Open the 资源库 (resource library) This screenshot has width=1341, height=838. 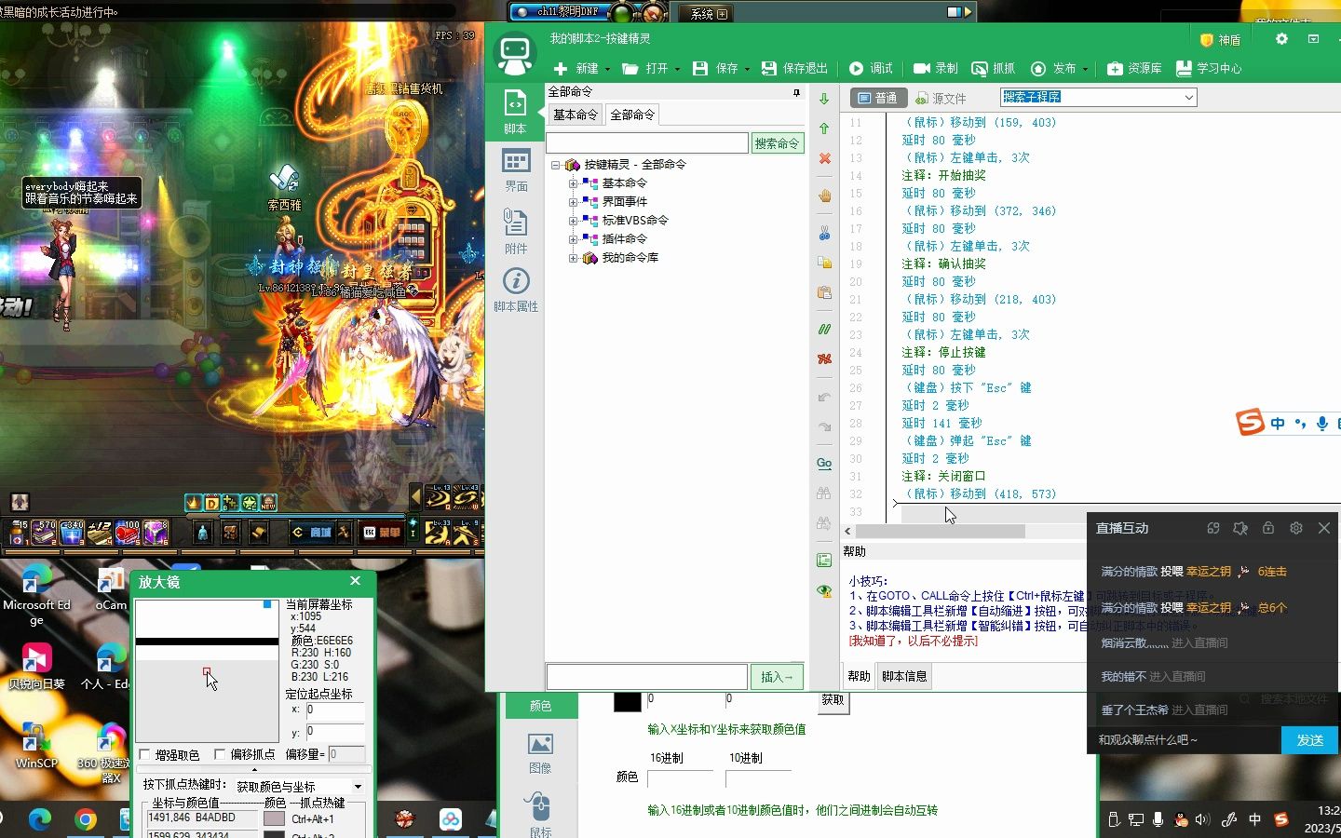[x=1134, y=68]
